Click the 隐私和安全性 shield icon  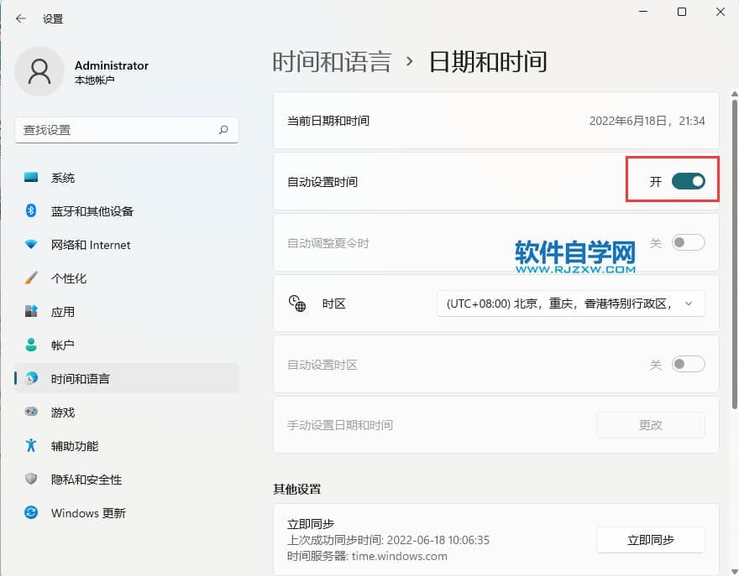click(31, 480)
